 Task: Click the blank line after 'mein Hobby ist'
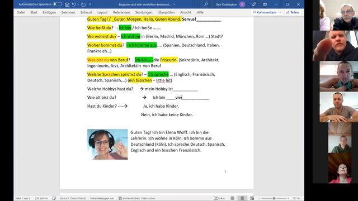click(185, 89)
